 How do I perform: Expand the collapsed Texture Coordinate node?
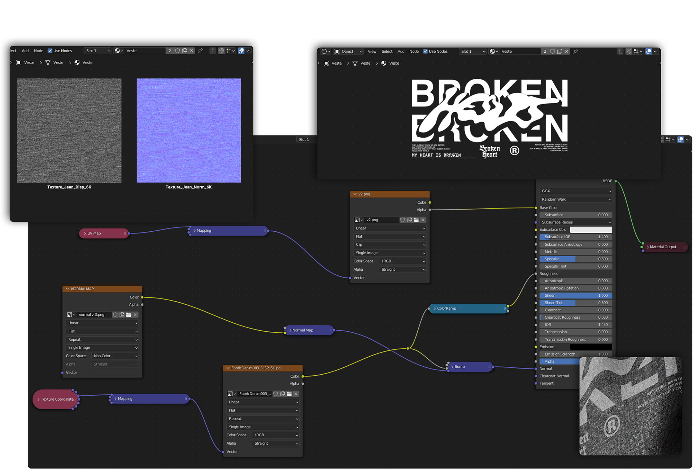pyautogui.click(x=39, y=399)
